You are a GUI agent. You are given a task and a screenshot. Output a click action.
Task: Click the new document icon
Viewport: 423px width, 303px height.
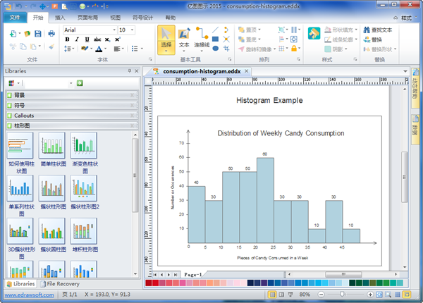click(13, 34)
